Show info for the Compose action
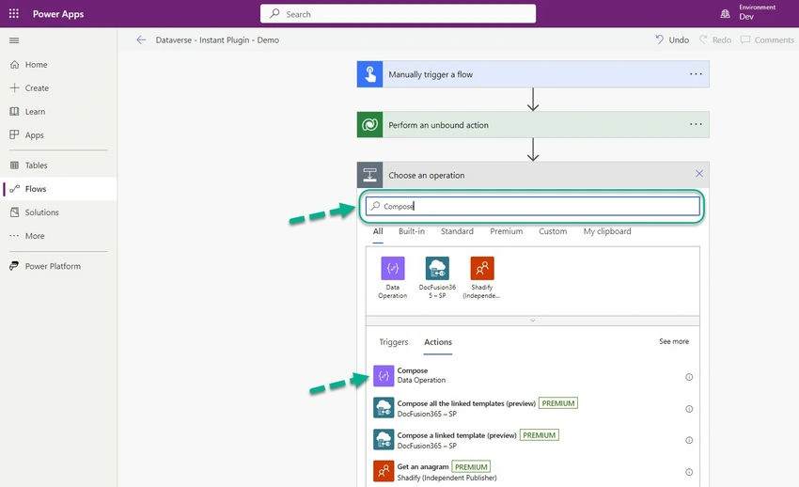 [689, 377]
